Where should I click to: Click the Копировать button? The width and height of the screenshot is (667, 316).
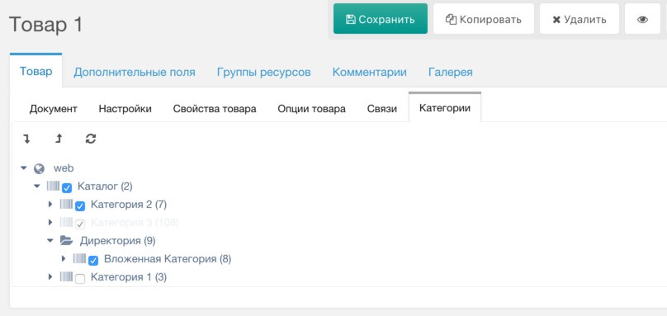pos(484,19)
